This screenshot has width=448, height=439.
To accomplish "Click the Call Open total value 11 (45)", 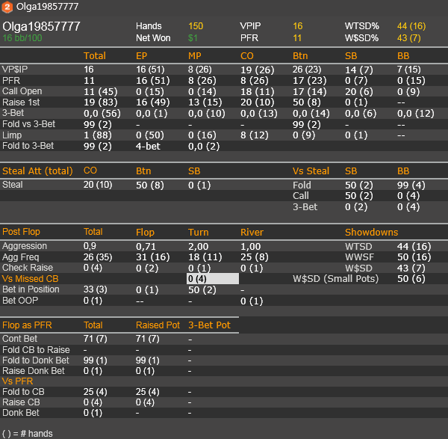I will [x=100, y=91].
